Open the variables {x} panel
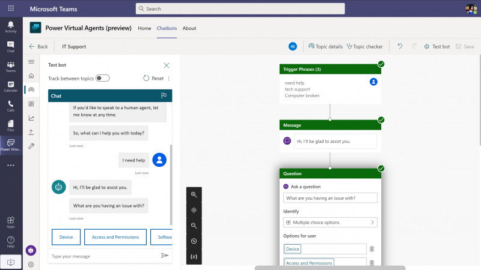Image resolution: width=481 pixels, height=270 pixels. [194, 257]
